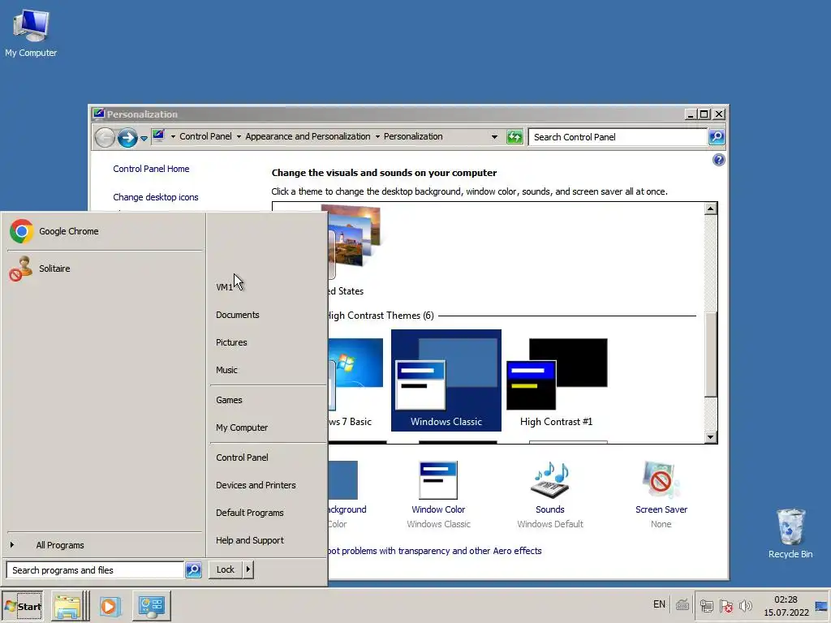Open the Sounds icon
This screenshot has width=831, height=623.
click(549, 480)
